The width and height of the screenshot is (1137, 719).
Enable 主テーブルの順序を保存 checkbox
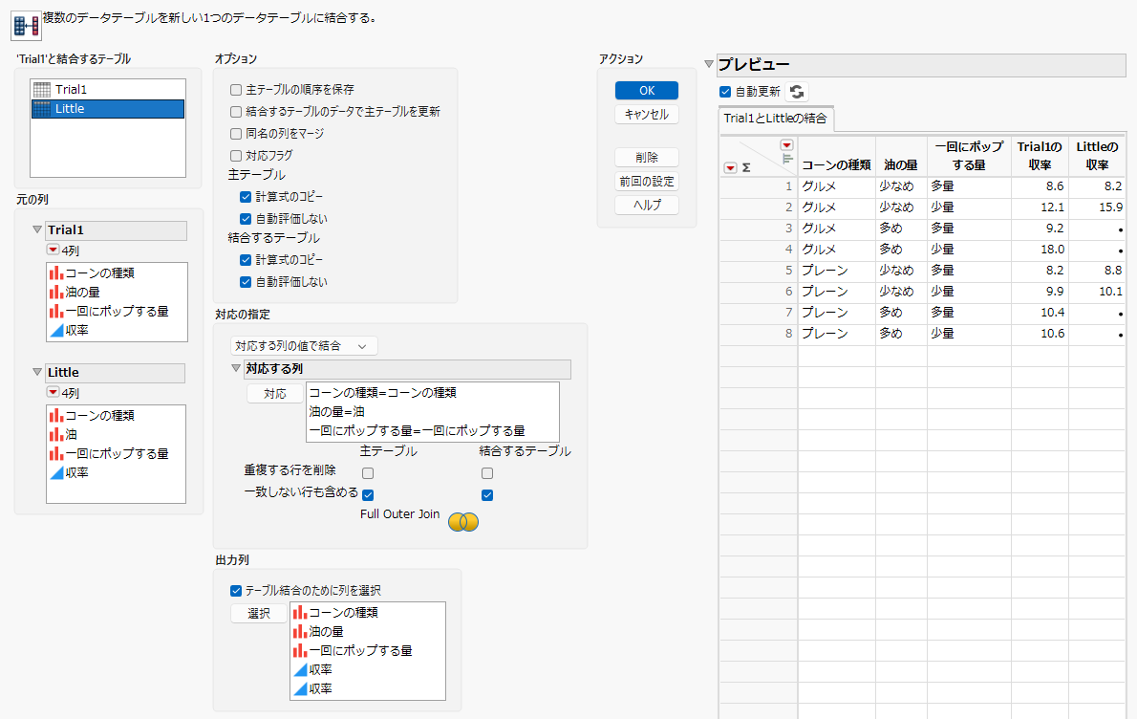click(x=236, y=90)
